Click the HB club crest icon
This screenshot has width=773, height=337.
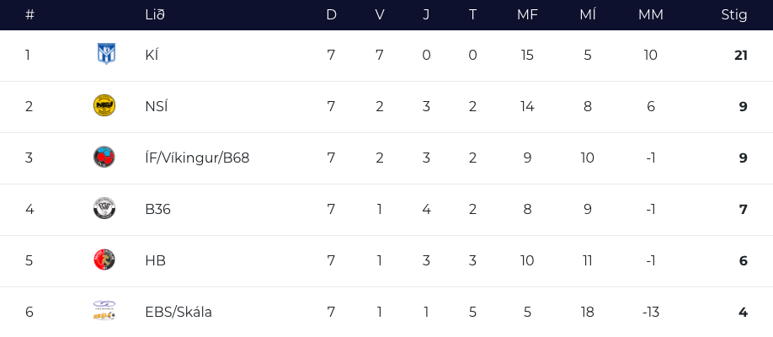pyautogui.click(x=104, y=260)
